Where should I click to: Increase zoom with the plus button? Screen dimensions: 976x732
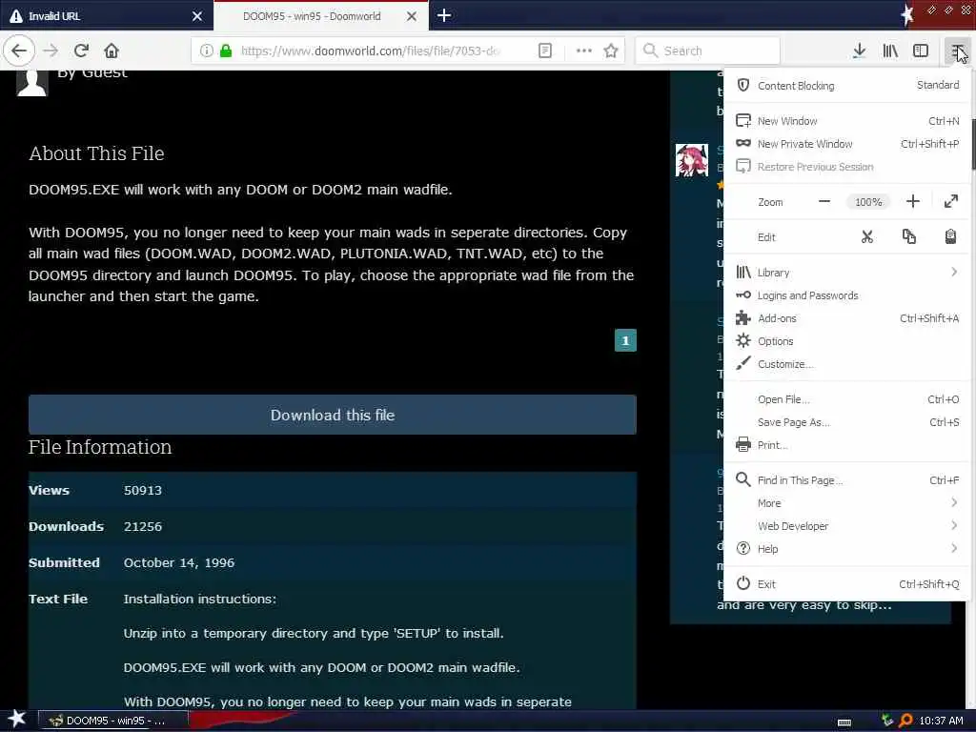pos(912,202)
